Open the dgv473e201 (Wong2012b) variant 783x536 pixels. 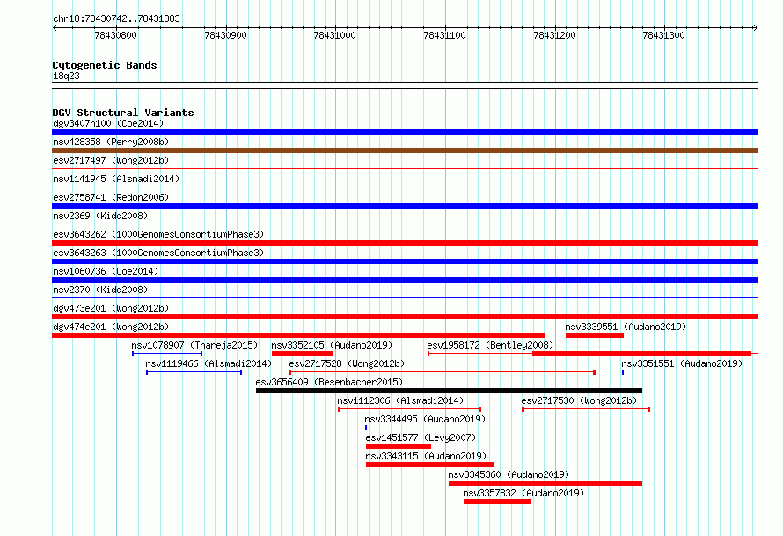coord(111,308)
